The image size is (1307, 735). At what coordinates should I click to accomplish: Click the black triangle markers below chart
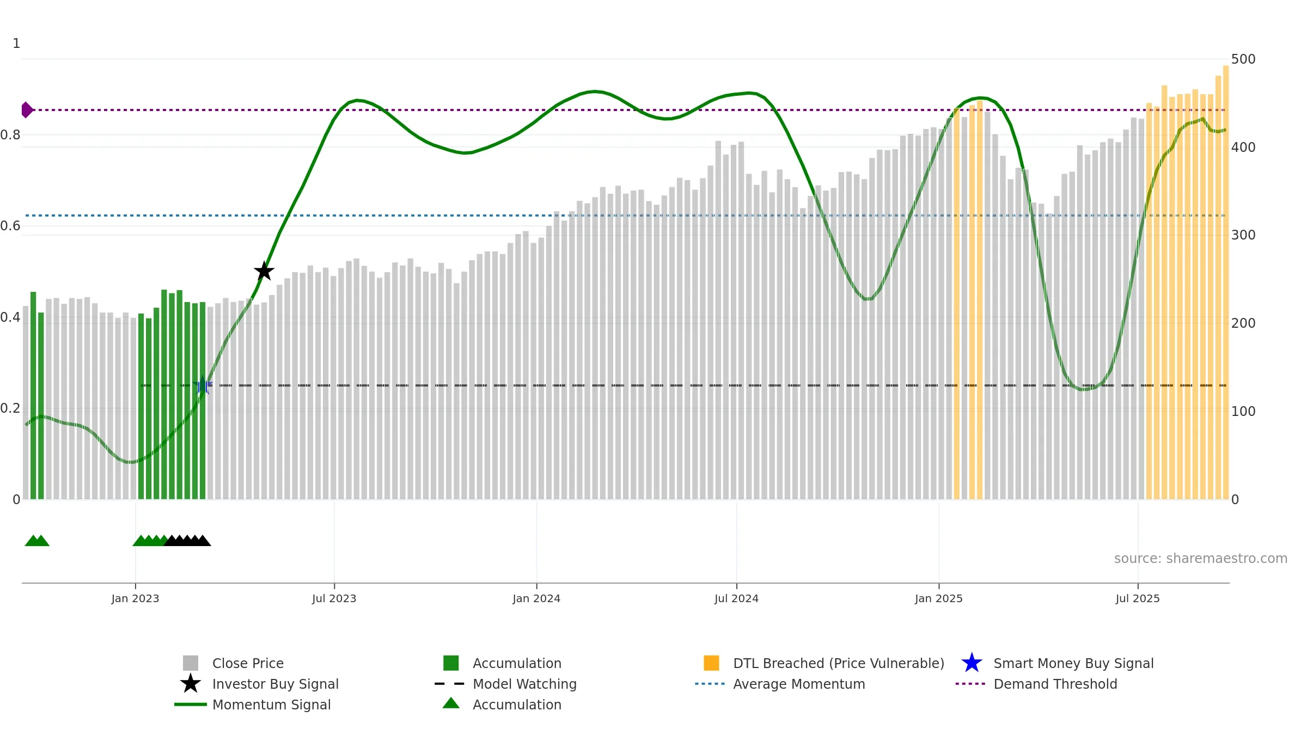(x=187, y=541)
